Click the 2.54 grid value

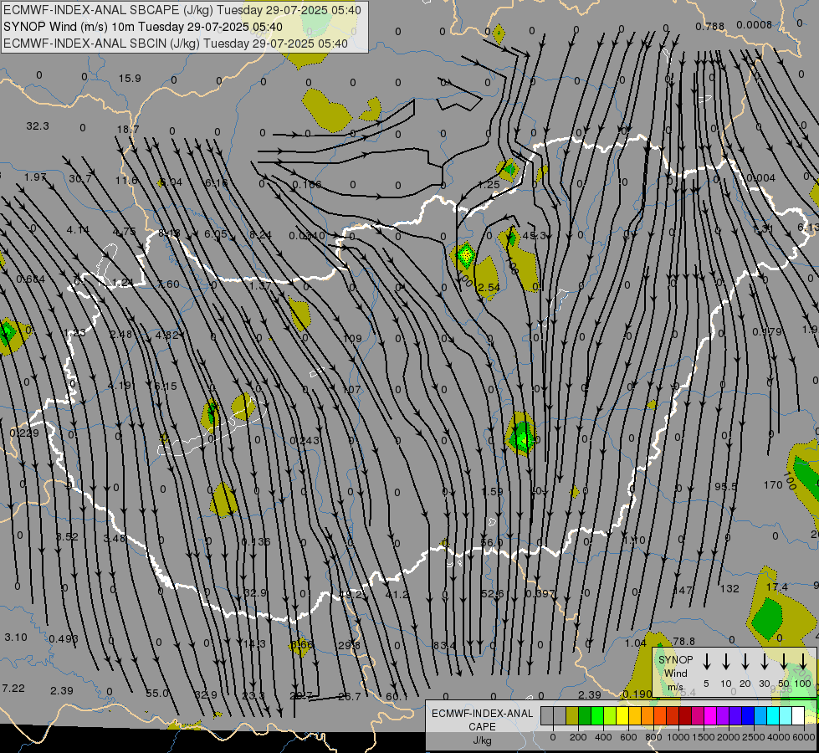(x=489, y=288)
